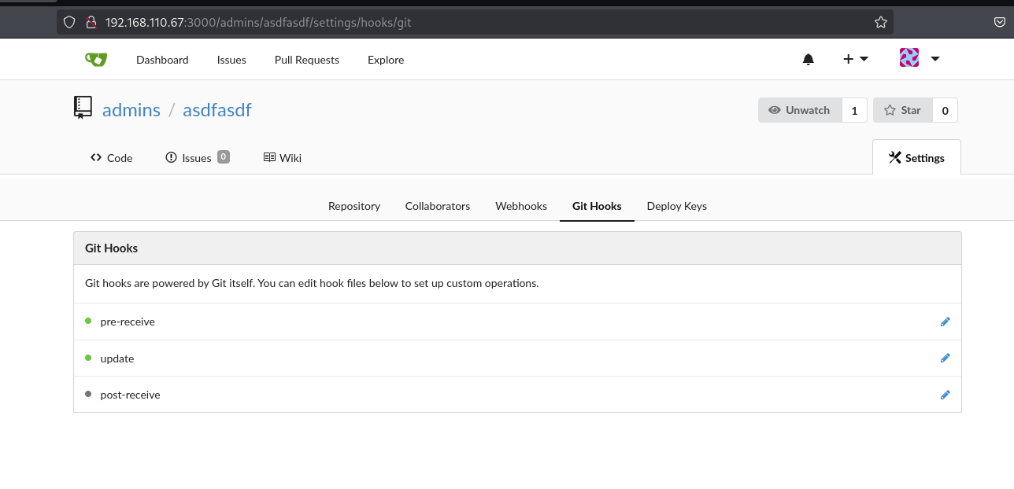This screenshot has height=489, width=1014.
Task: Bookmark this page with star icon
Action: coord(881,23)
